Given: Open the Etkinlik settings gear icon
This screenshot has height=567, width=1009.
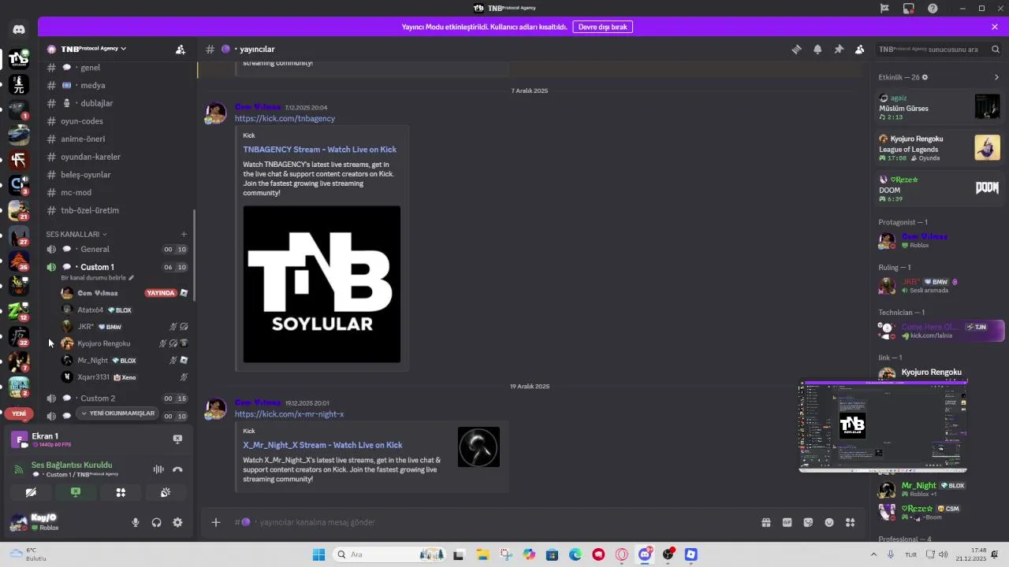Looking at the screenshot, I should [925, 77].
